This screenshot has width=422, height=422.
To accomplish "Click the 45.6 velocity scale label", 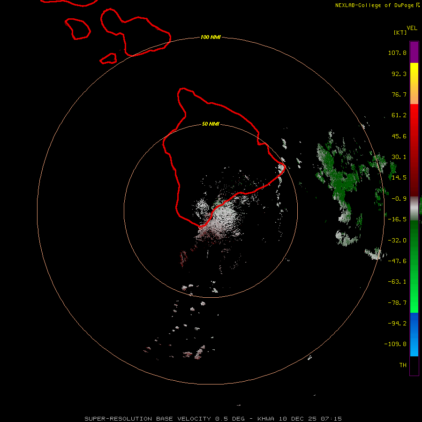I will 399,136.
